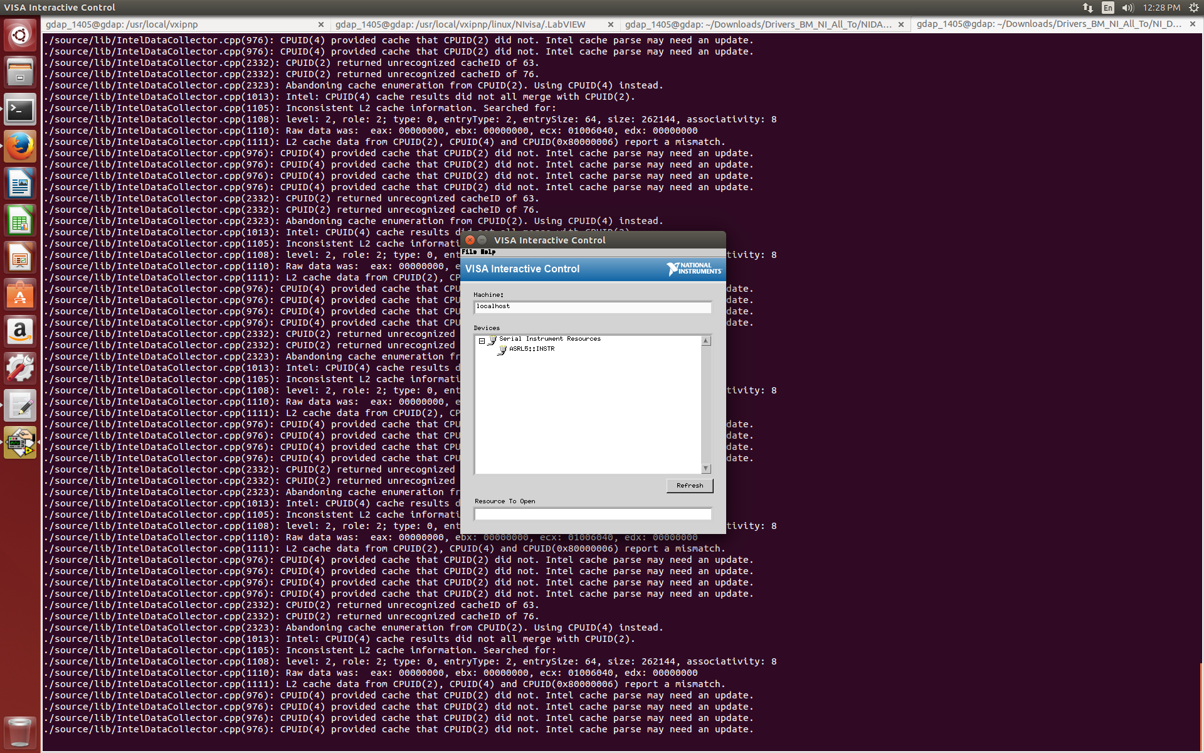The image size is (1204, 753).
Task: Open Files manager from launcher
Action: pos(20,72)
